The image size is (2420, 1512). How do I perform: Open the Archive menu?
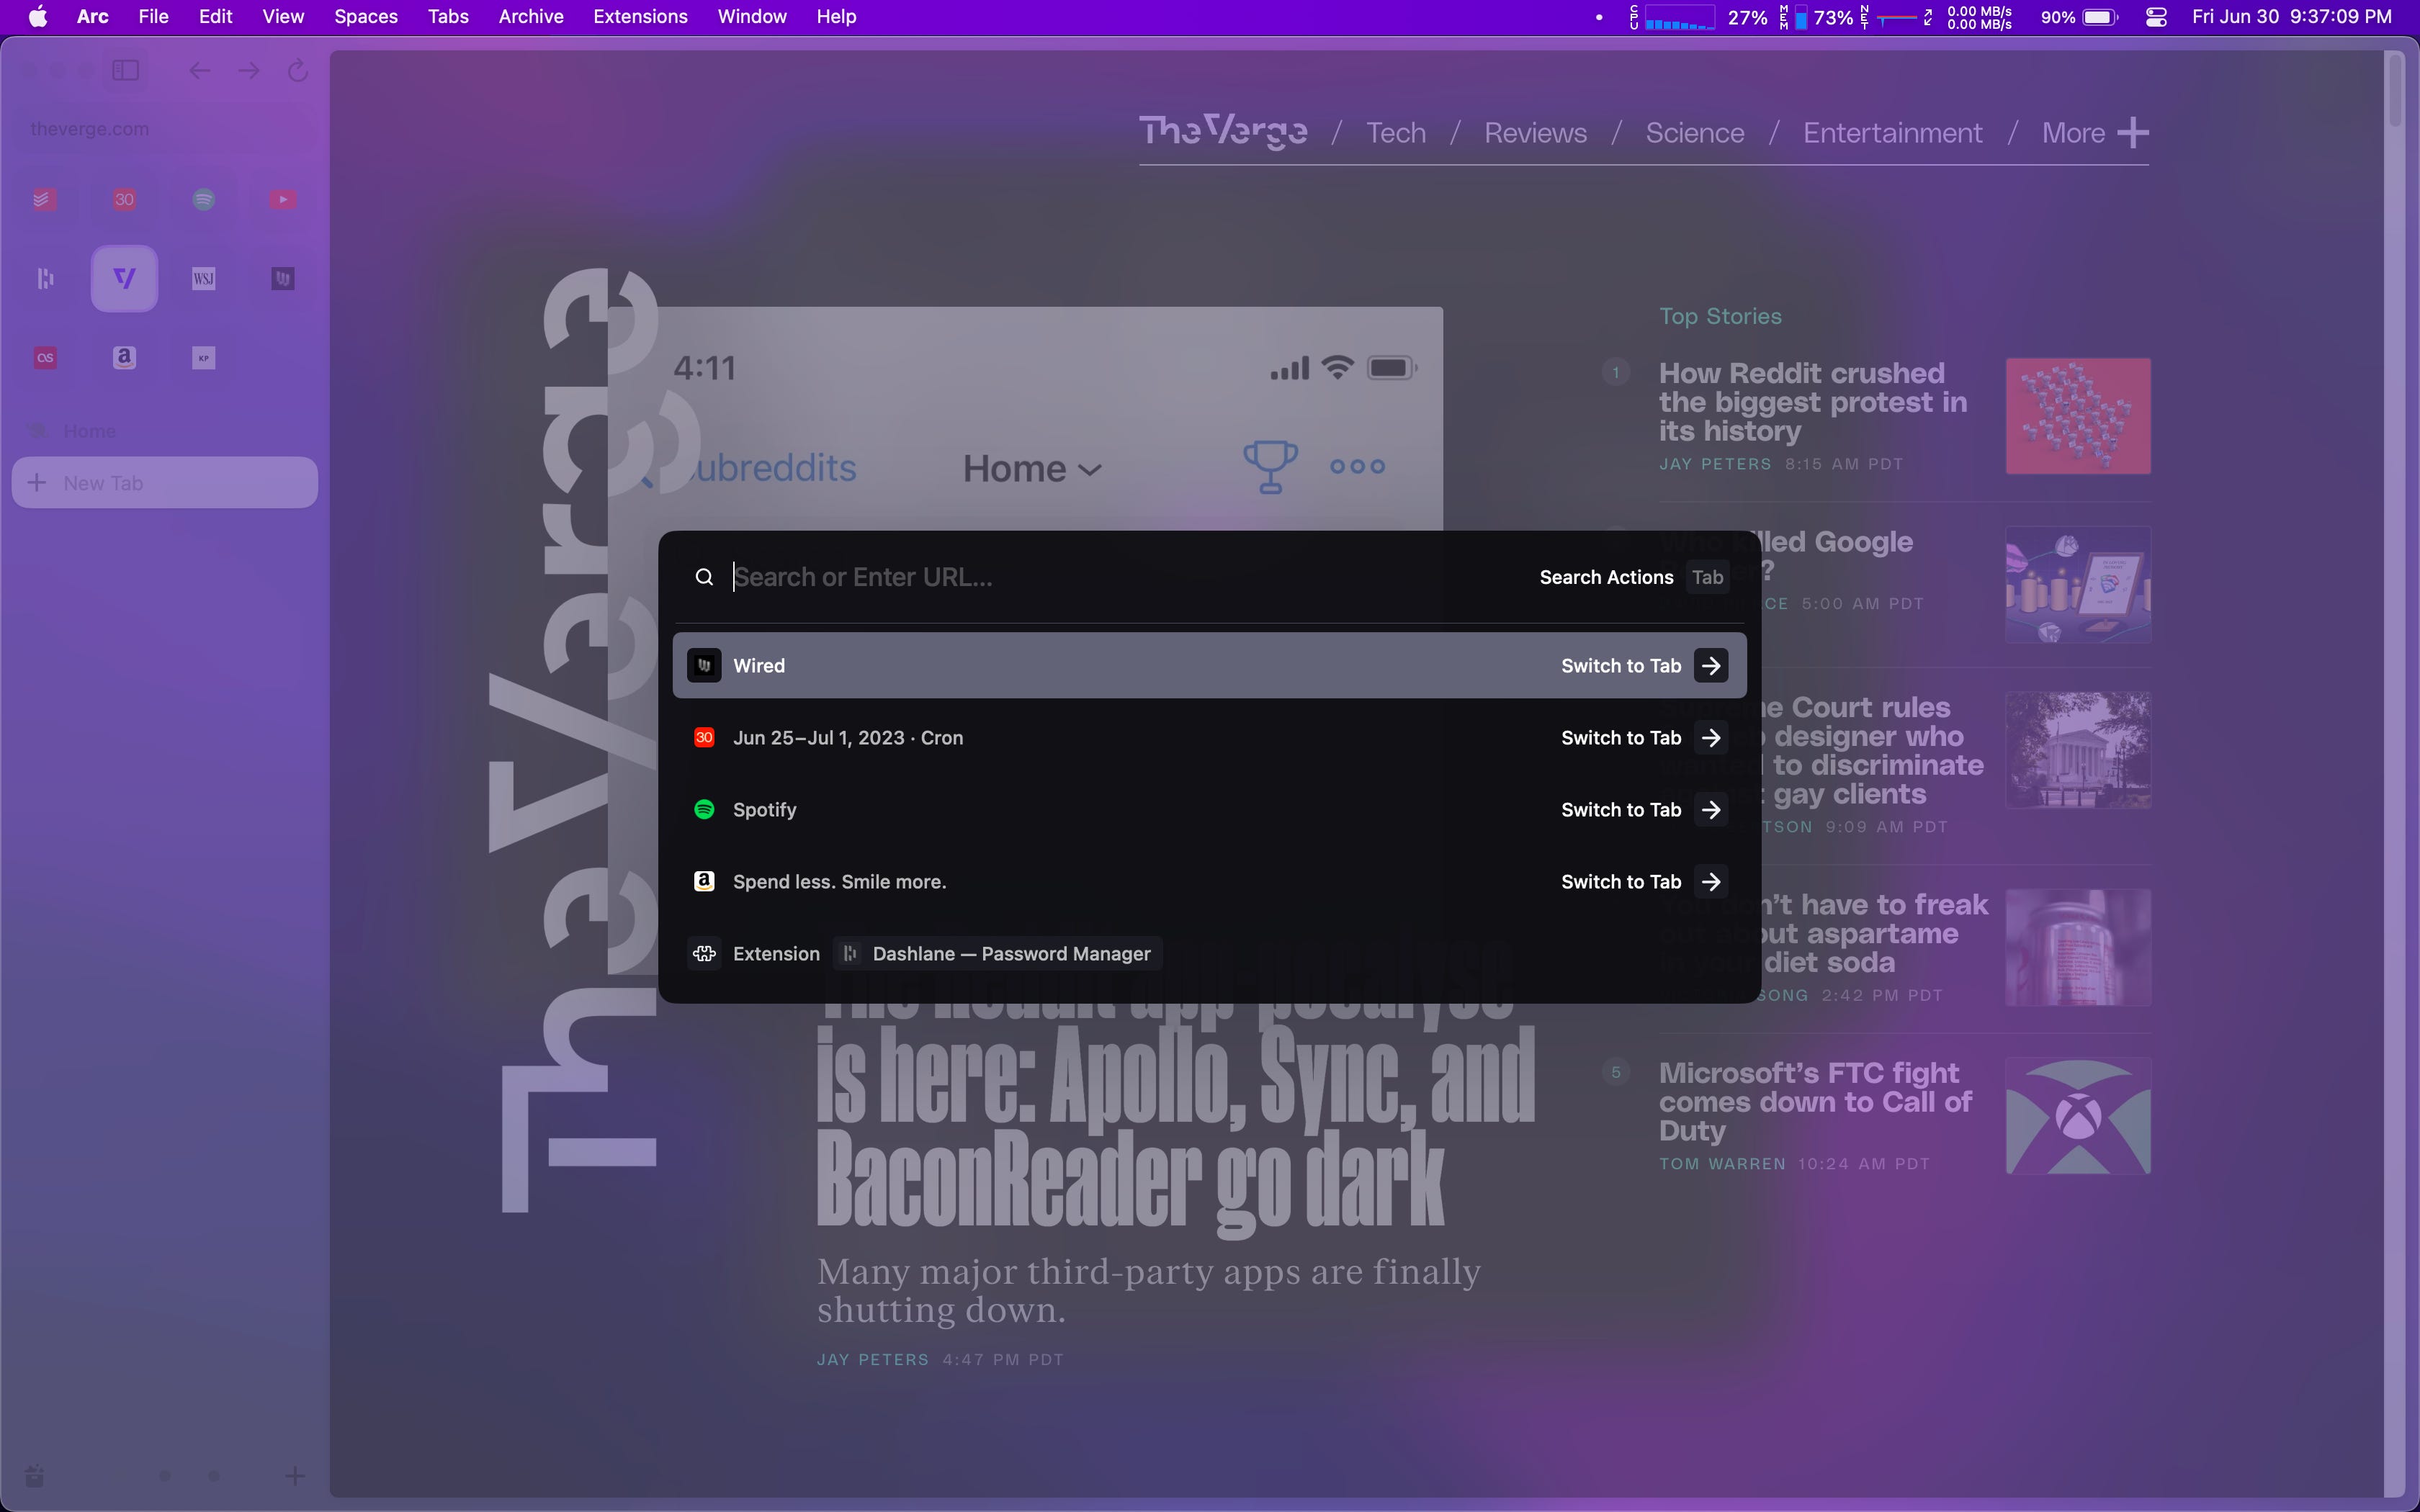(x=531, y=17)
